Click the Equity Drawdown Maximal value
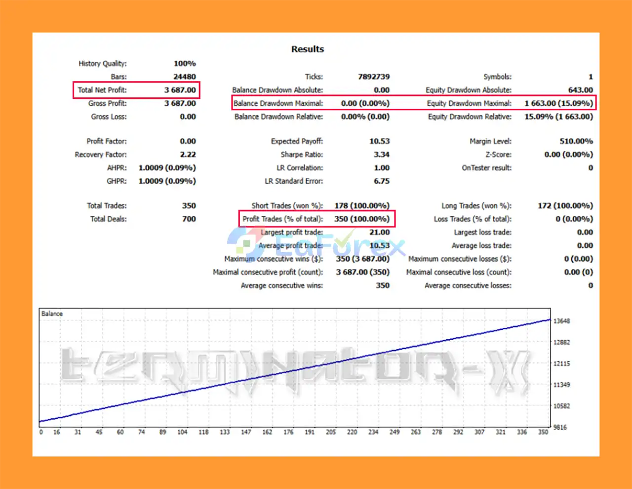Viewport: 632px width, 489px height. tap(558, 103)
